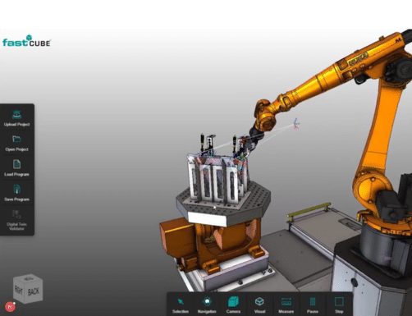412x316 pixels.
Task: Stop the simulation playback
Action: (x=339, y=302)
